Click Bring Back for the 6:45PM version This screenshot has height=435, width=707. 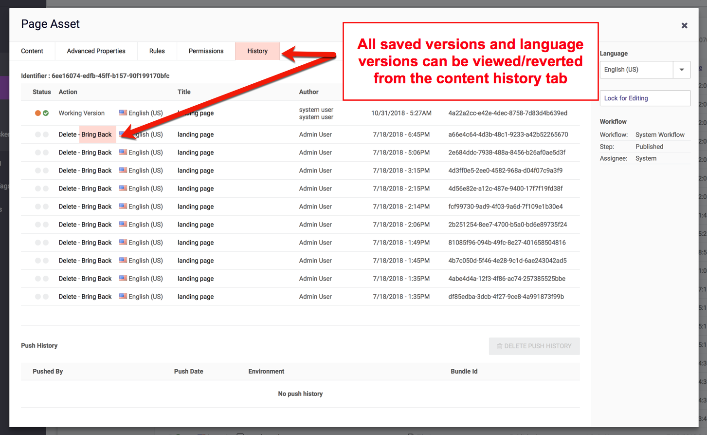pos(97,134)
